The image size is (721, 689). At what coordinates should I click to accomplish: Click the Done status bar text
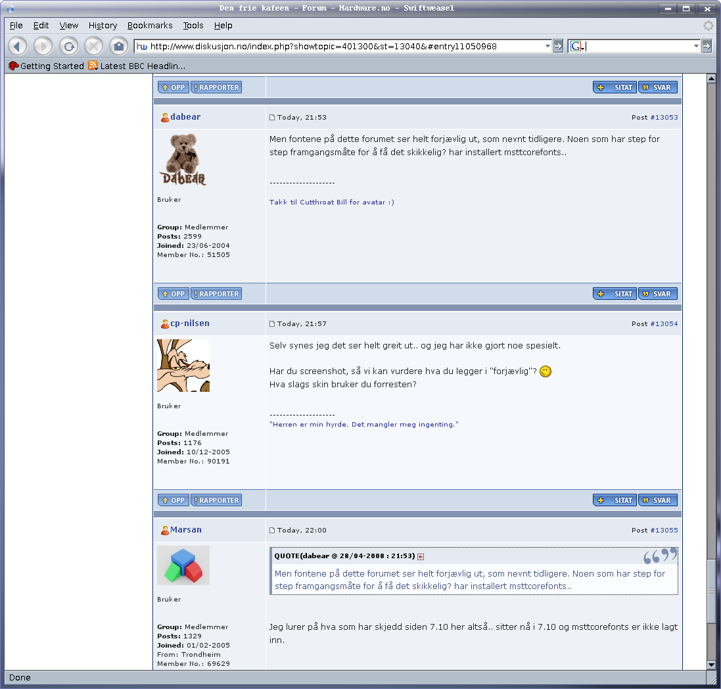click(20, 678)
